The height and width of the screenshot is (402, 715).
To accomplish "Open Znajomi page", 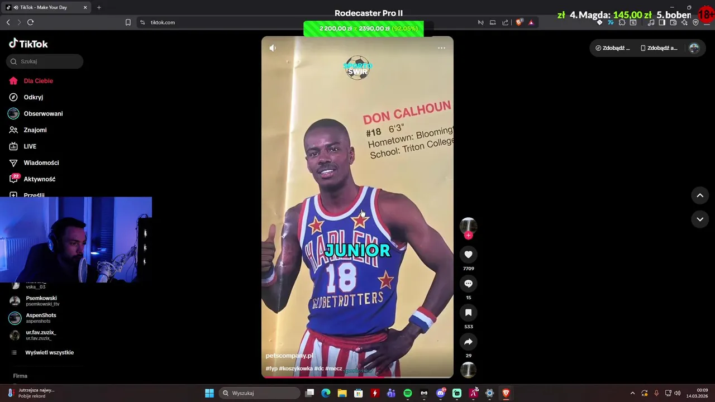I will [28, 130].
